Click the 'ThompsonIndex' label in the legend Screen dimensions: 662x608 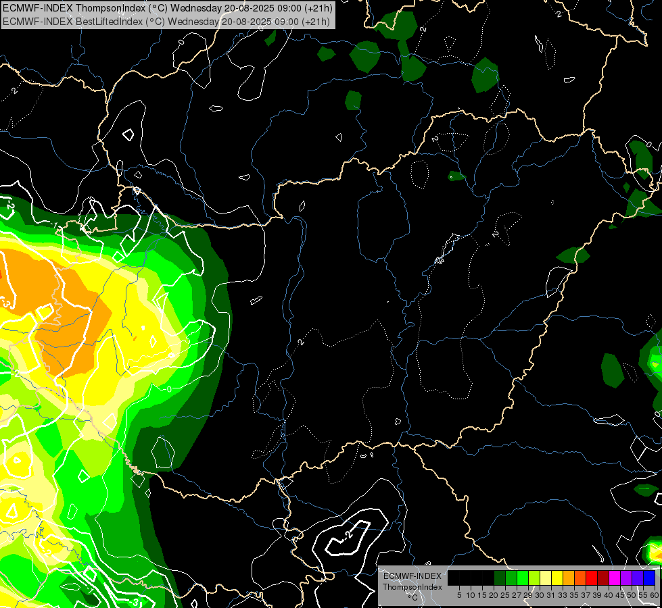(x=412, y=587)
